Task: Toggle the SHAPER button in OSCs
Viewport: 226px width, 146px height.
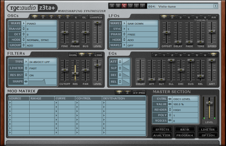Action: [x=96, y=17]
